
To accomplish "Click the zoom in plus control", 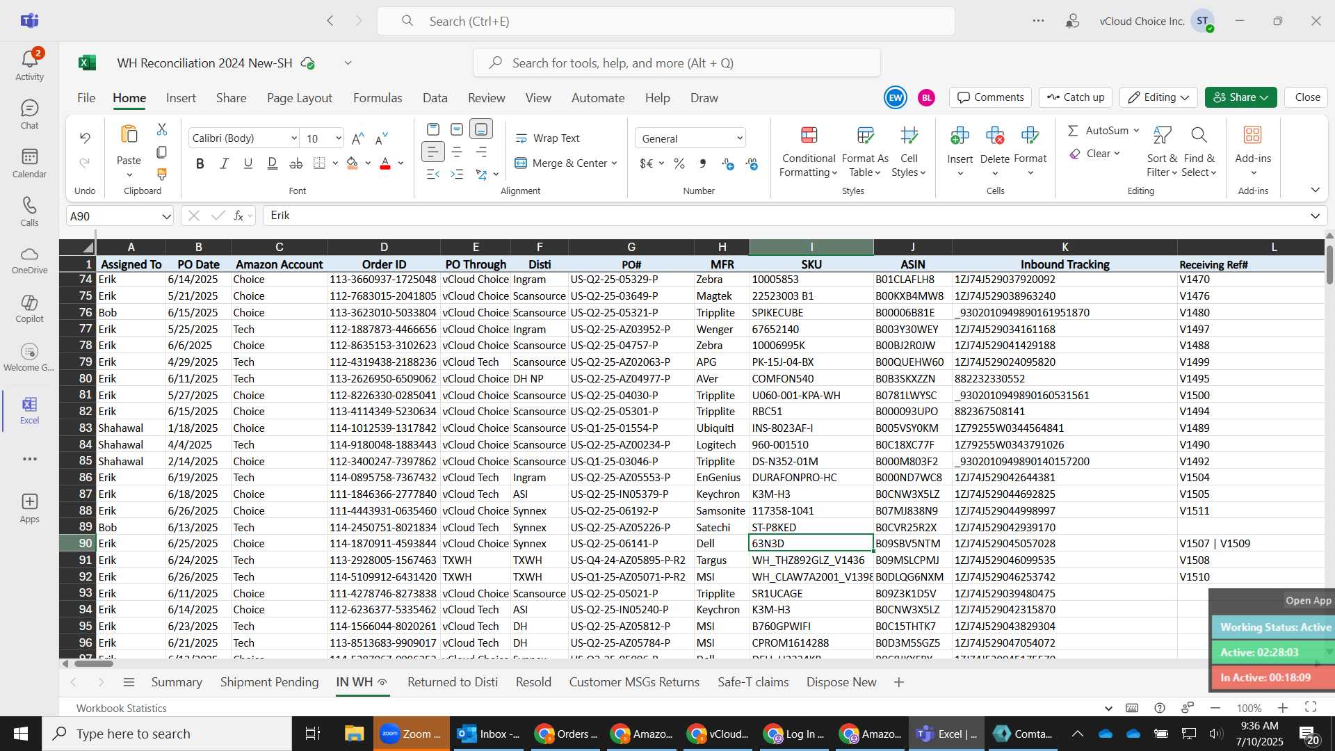I will [x=1283, y=708].
